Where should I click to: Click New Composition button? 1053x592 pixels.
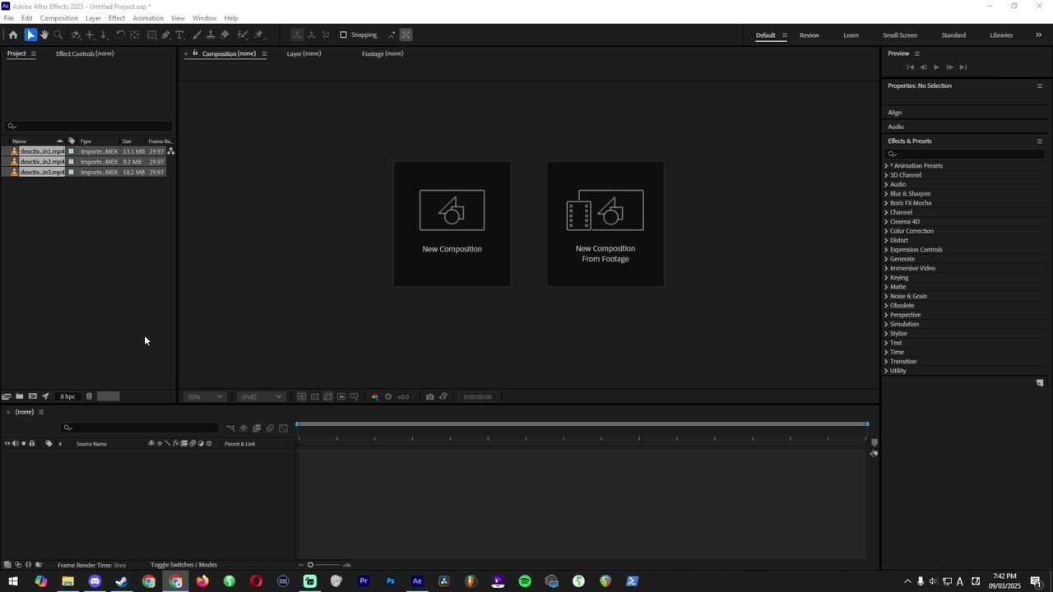[x=452, y=224]
